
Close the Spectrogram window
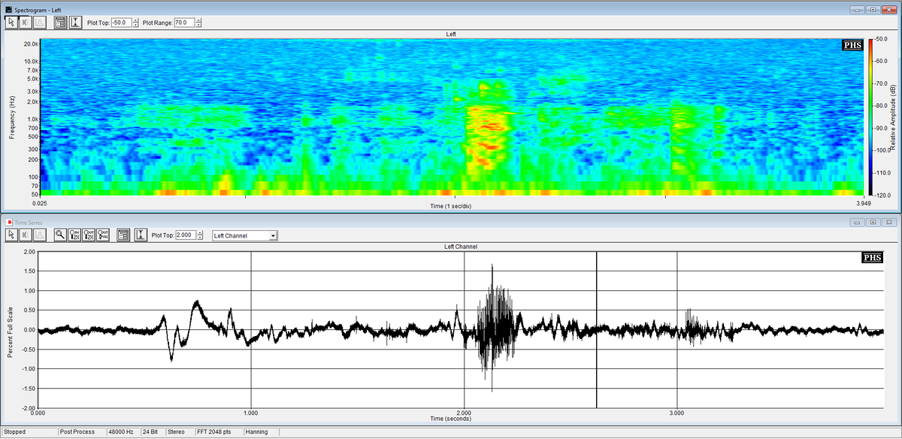tap(890, 9)
